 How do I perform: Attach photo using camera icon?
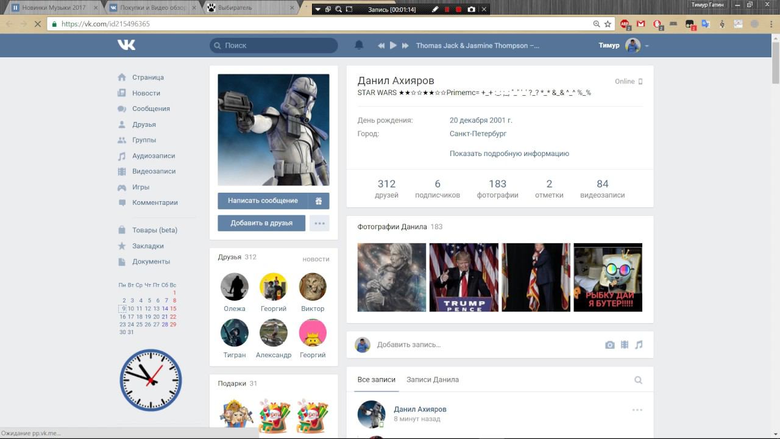[x=610, y=345]
